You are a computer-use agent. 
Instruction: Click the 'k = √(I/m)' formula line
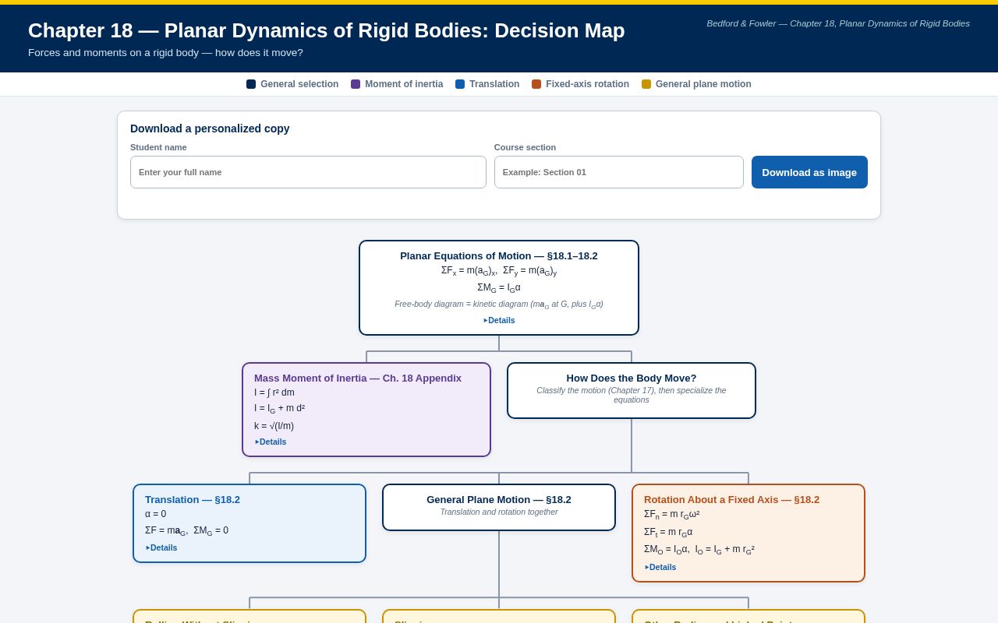point(274,426)
